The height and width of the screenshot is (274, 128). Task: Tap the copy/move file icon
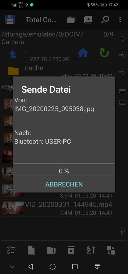point(31,250)
